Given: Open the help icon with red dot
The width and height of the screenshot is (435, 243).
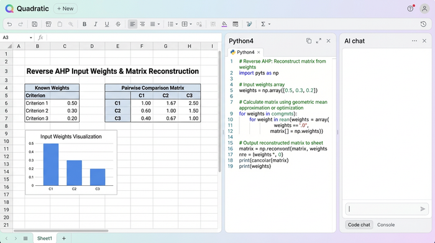Looking at the screenshot, I should click(x=411, y=9).
